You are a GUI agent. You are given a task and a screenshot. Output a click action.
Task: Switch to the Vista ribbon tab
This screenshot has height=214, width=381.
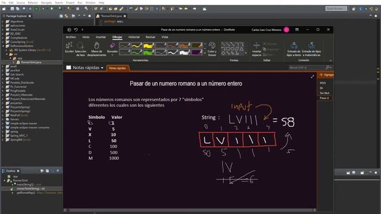(165, 37)
